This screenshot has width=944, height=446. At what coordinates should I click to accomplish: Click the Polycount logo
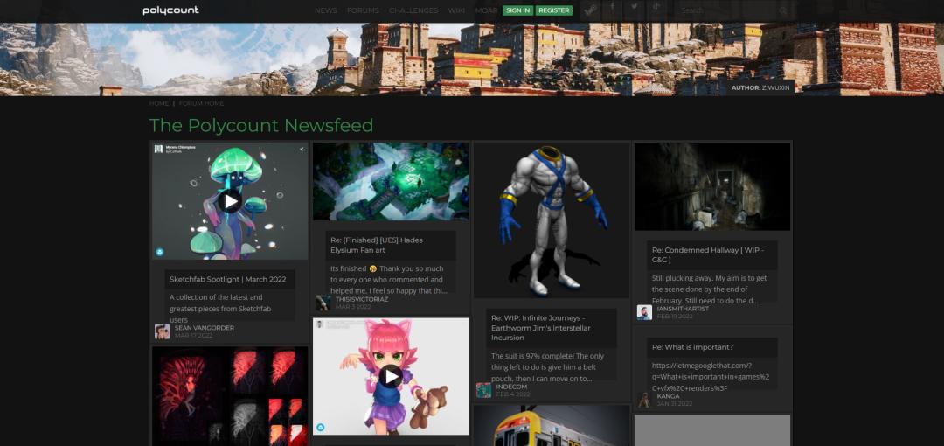[x=170, y=10]
